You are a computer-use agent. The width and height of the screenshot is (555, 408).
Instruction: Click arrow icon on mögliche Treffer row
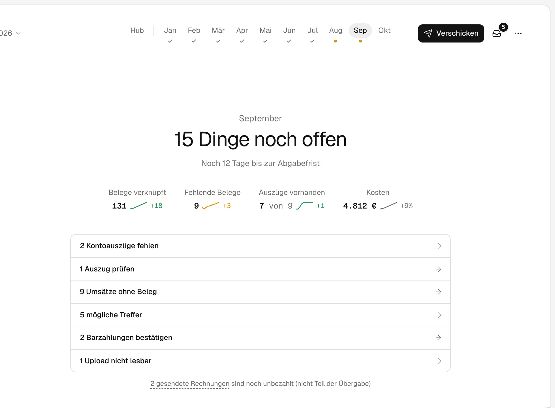tap(438, 315)
